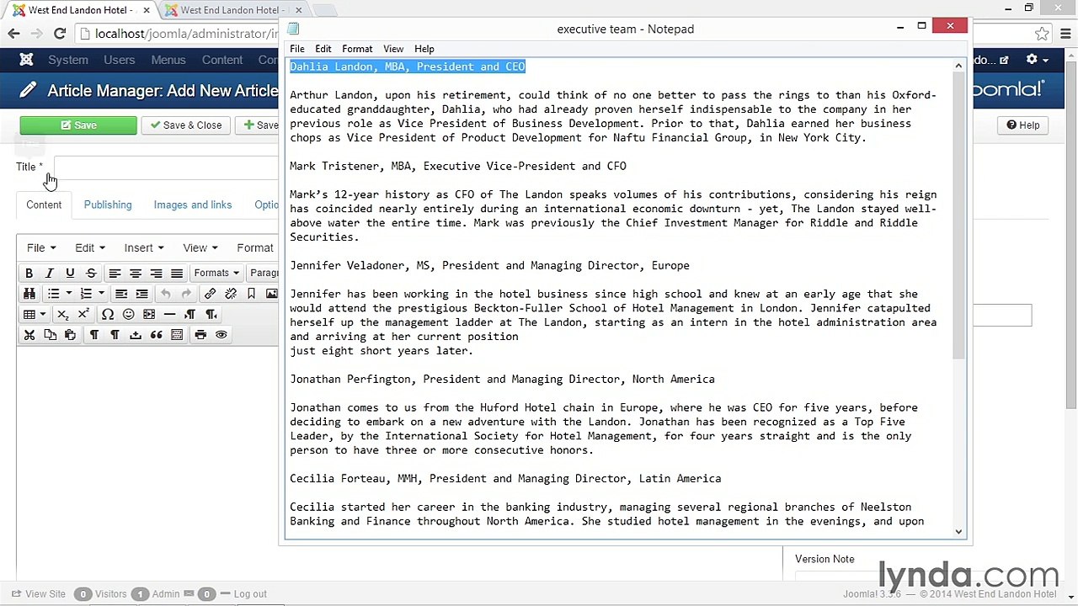The width and height of the screenshot is (1078, 606).
Task: Align text right in the editor
Action: (x=156, y=273)
